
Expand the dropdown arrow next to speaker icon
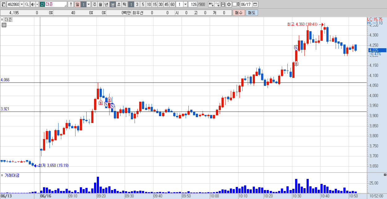pyautogui.click(x=37, y=4)
